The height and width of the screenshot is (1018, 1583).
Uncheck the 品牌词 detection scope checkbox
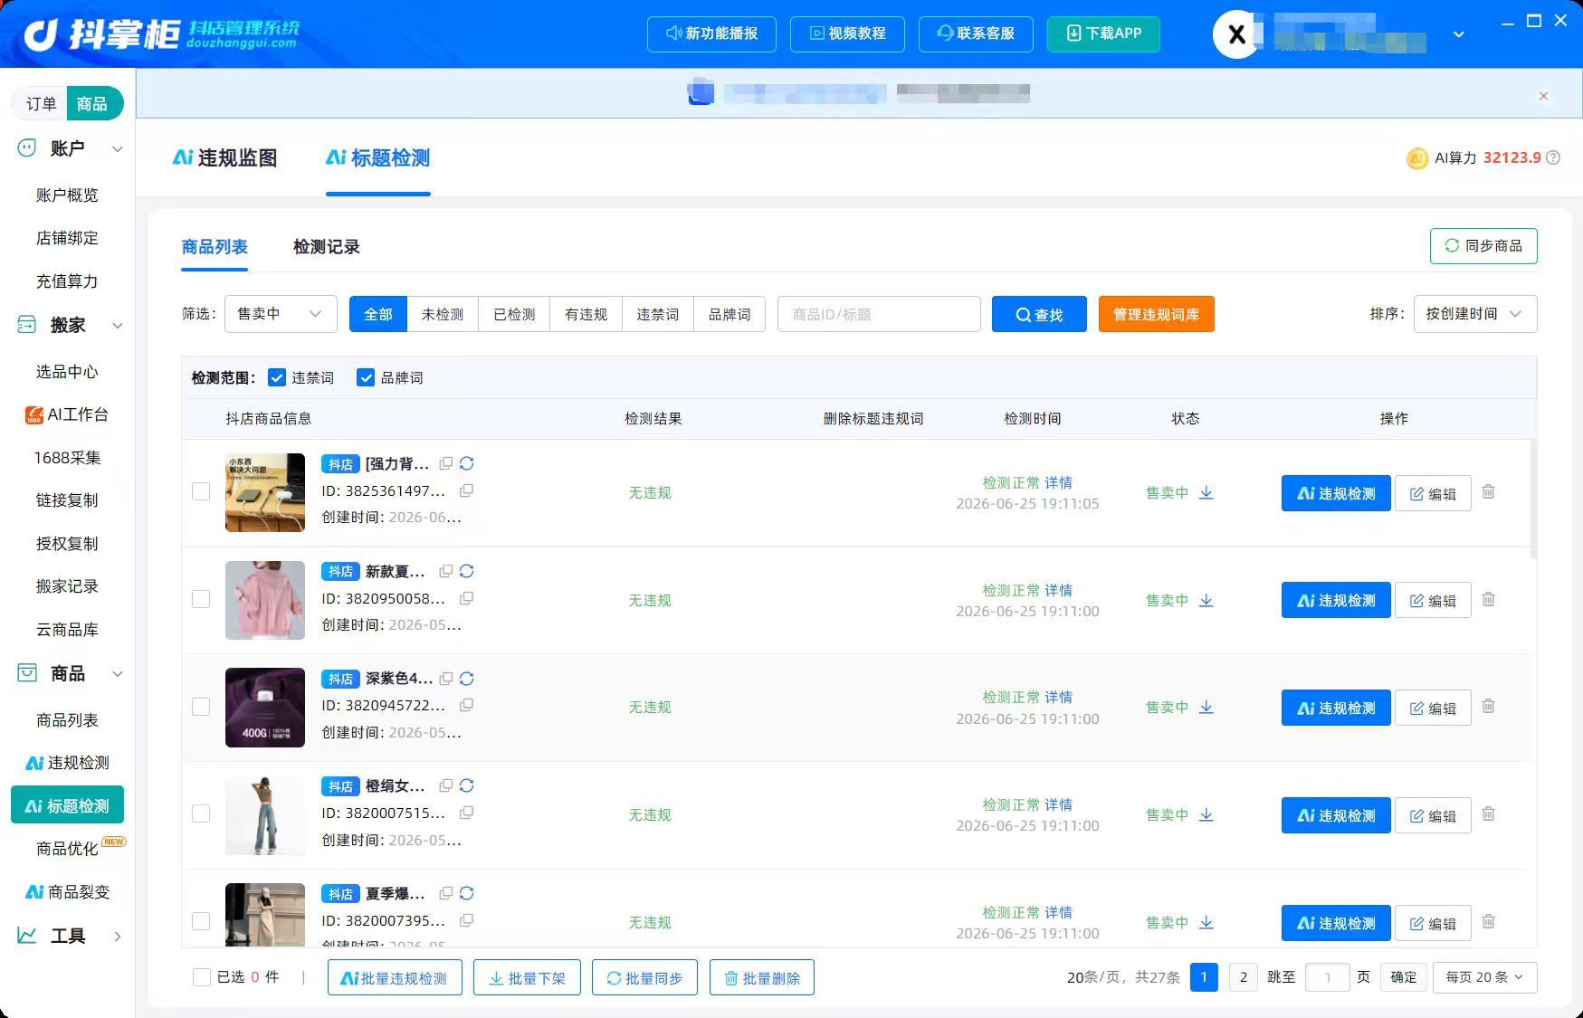point(366,377)
